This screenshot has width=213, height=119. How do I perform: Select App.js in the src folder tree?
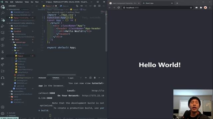click(21, 56)
